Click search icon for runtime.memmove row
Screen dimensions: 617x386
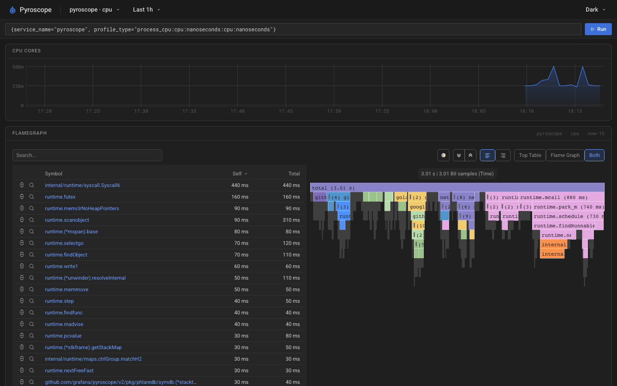(32, 289)
